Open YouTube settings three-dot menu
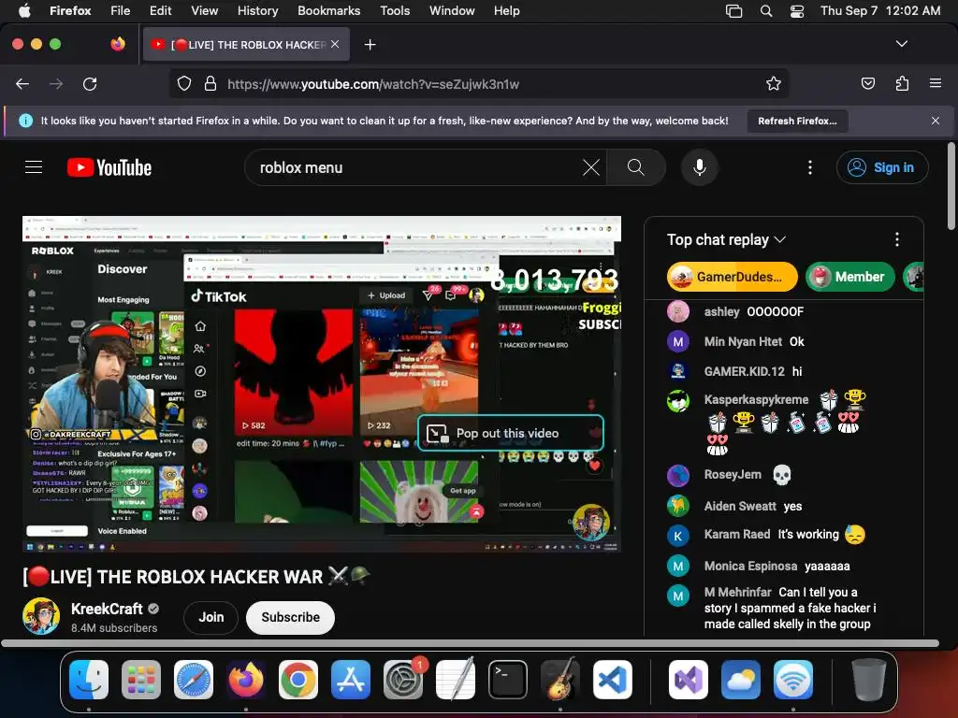958x718 pixels. 810,167
